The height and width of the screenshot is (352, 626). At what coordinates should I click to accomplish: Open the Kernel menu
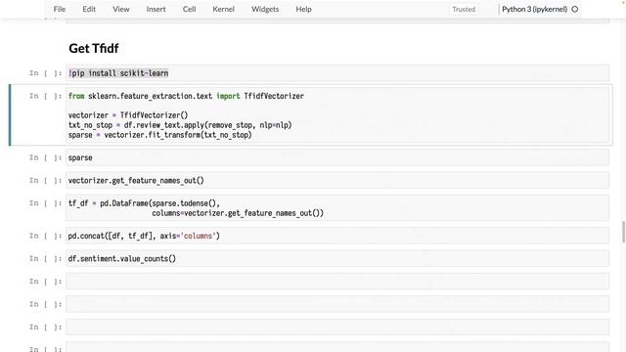pos(224,9)
